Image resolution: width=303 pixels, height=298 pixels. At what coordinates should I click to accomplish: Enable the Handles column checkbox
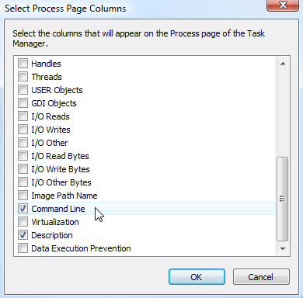click(x=23, y=64)
